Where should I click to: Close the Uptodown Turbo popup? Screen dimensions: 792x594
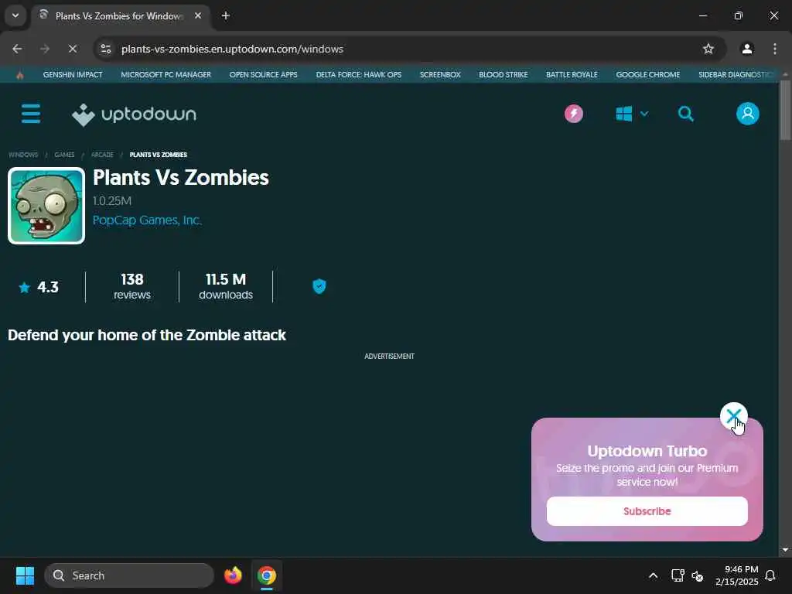[x=733, y=415]
